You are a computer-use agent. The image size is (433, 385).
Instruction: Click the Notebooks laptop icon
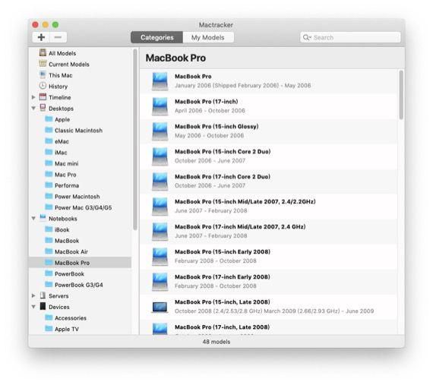[43, 218]
